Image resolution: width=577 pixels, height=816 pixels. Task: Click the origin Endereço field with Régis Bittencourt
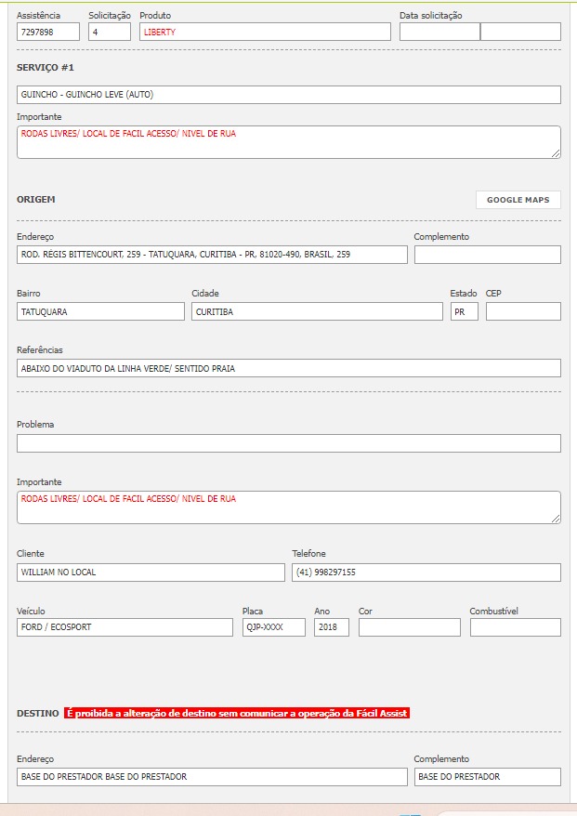pos(212,255)
